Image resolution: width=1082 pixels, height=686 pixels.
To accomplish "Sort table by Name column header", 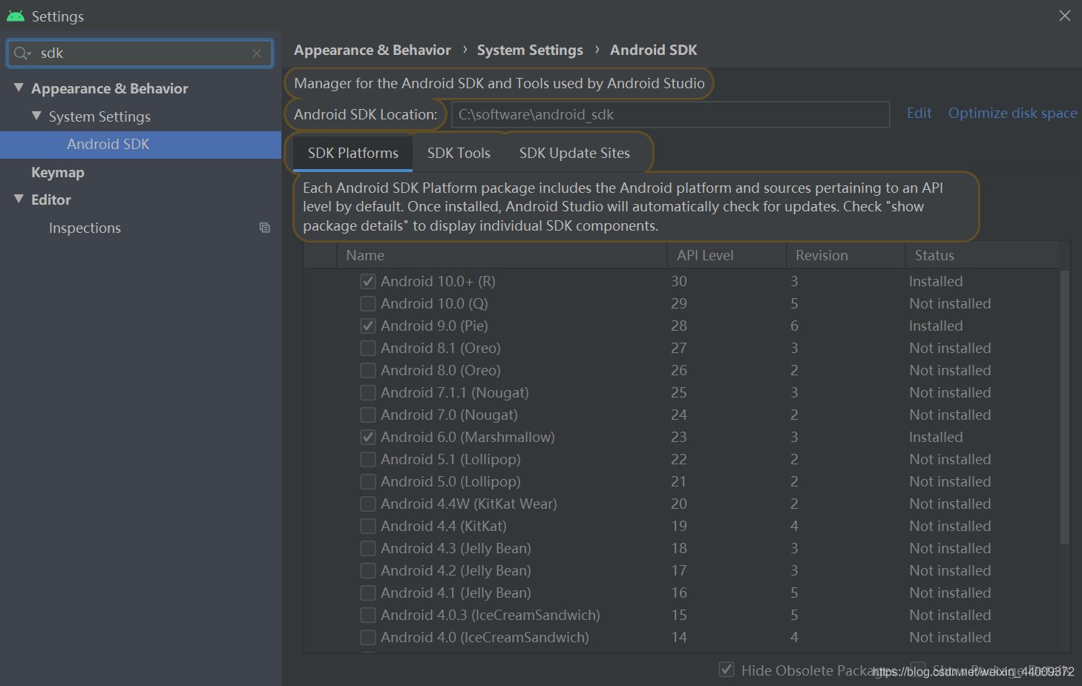I will (502, 255).
